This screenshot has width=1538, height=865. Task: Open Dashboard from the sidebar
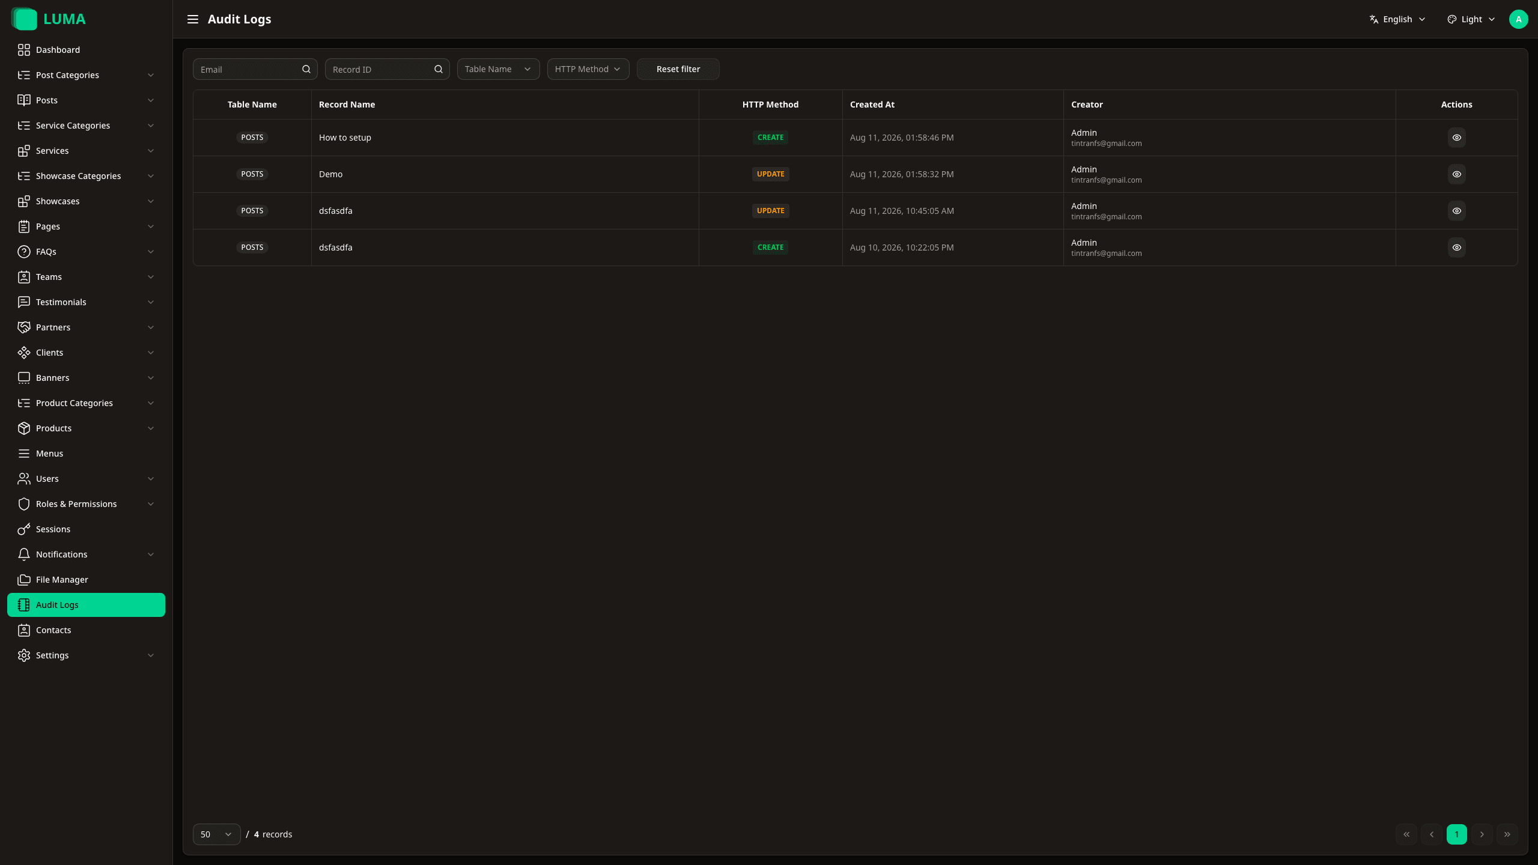click(x=86, y=50)
